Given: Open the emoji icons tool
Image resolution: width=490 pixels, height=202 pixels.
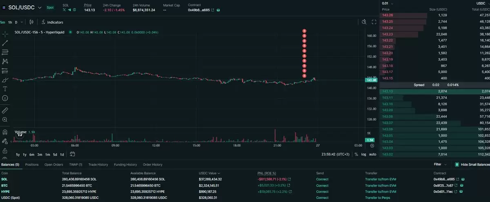Looking at the screenshot, I should tap(5, 98).
